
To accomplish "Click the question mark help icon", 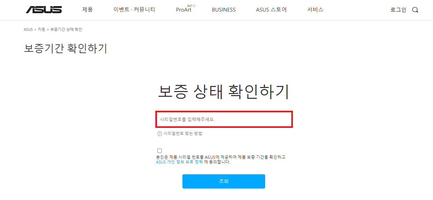I will pos(160,134).
